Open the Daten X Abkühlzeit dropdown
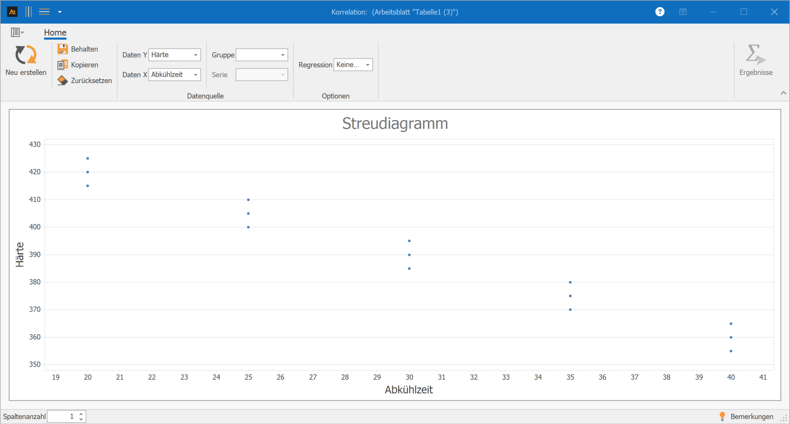 (195, 75)
